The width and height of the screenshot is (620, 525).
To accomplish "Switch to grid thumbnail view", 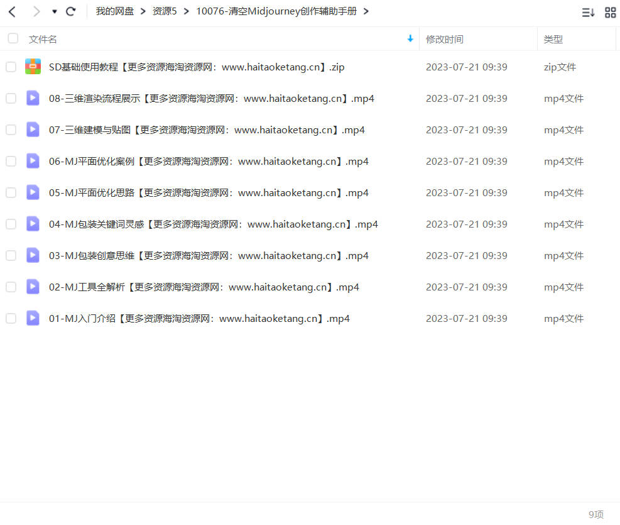I will click(610, 13).
